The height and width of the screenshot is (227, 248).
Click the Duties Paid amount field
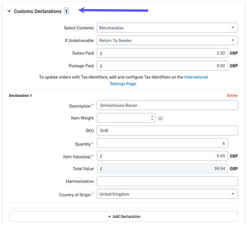(162, 53)
